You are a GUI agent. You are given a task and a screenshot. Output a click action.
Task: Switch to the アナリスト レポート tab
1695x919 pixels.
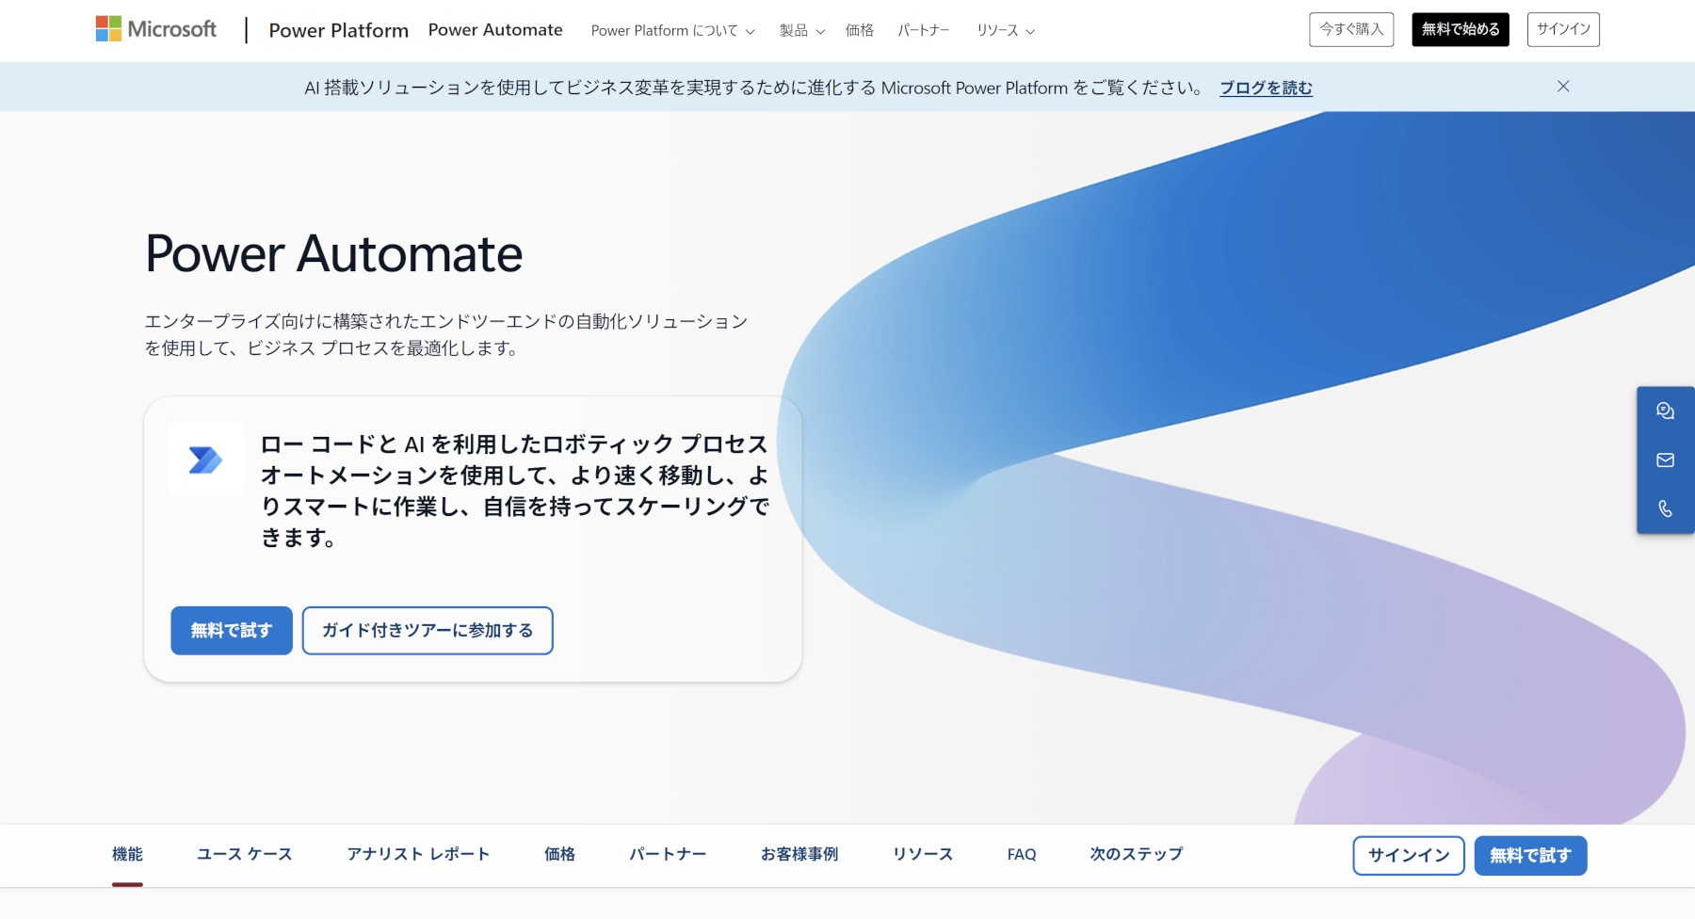pos(418,854)
